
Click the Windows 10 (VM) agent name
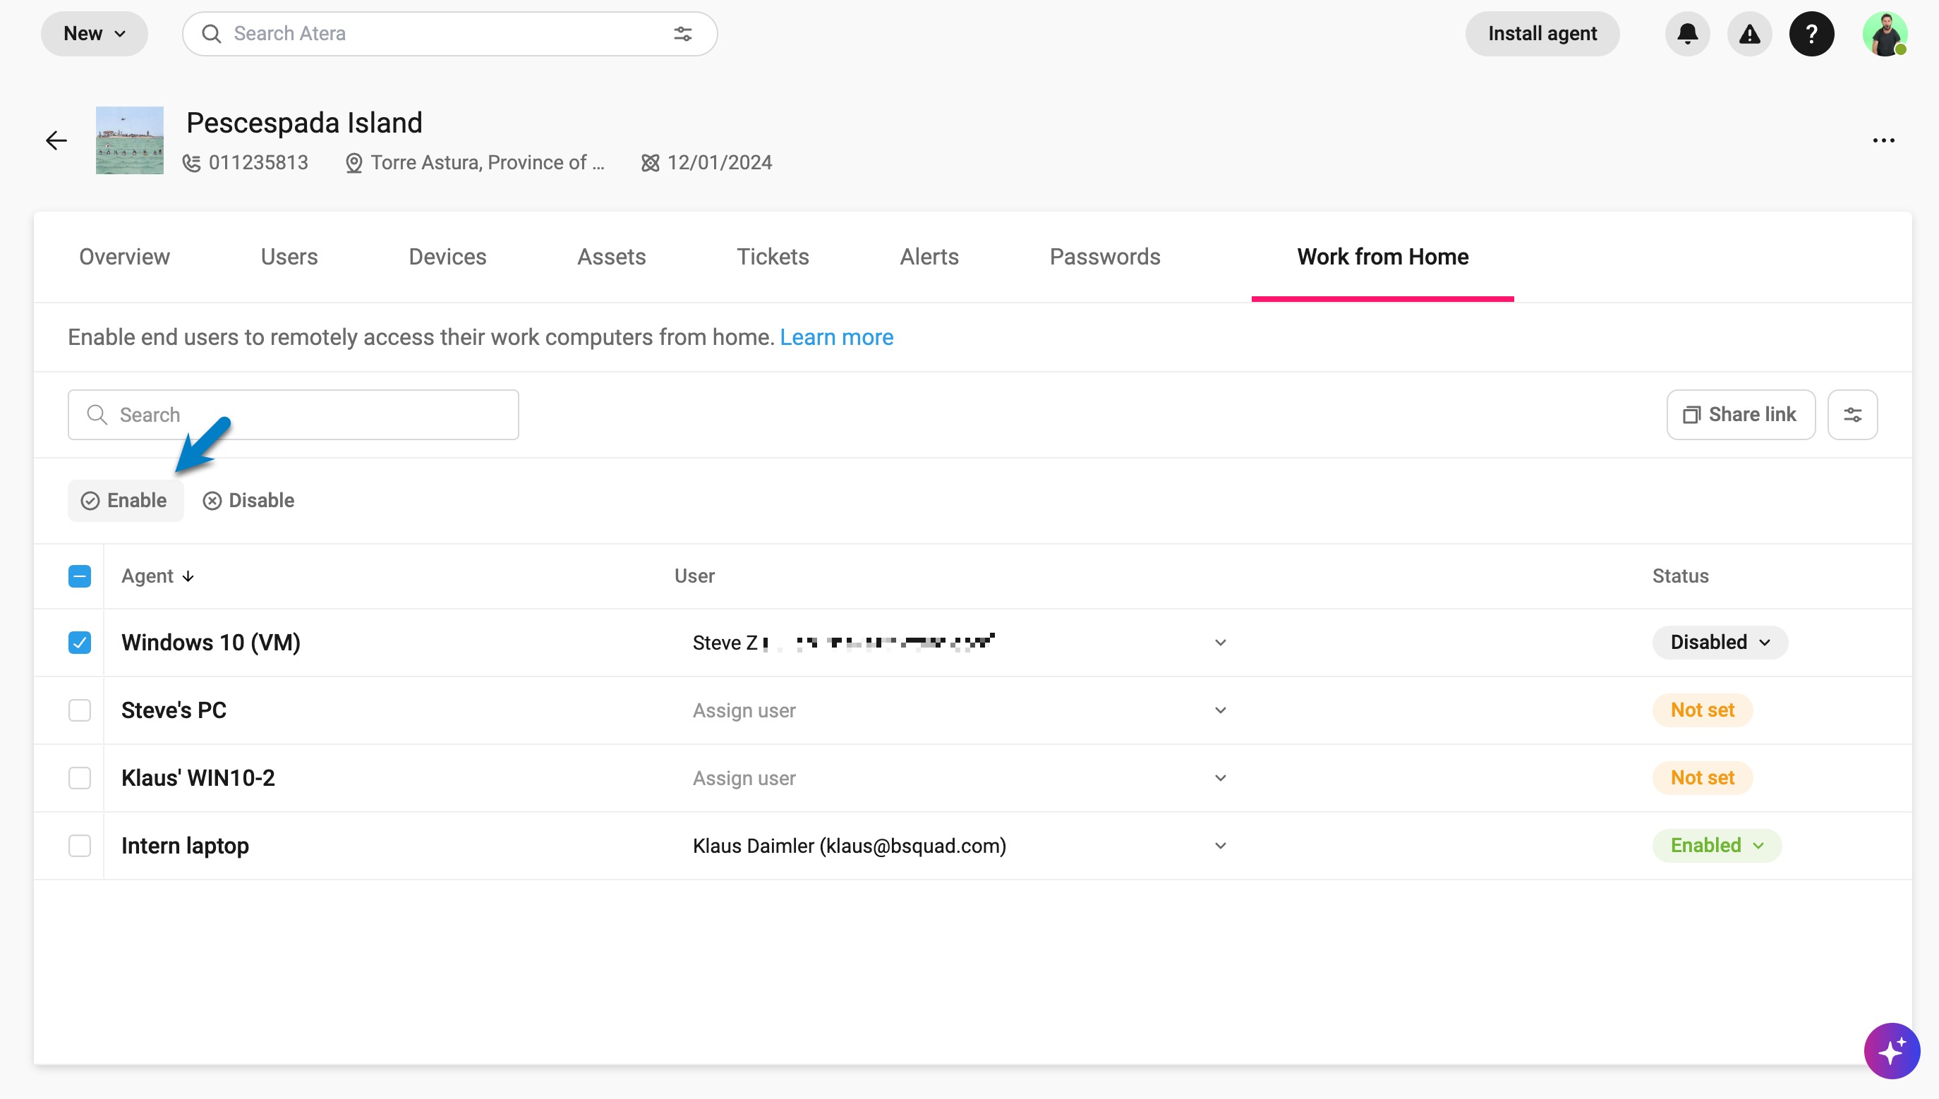pos(212,643)
